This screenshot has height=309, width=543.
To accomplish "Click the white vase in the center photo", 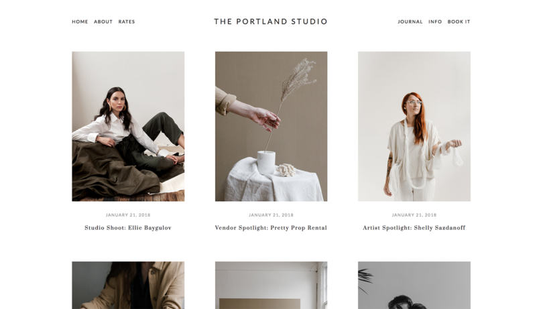I will click(266, 162).
